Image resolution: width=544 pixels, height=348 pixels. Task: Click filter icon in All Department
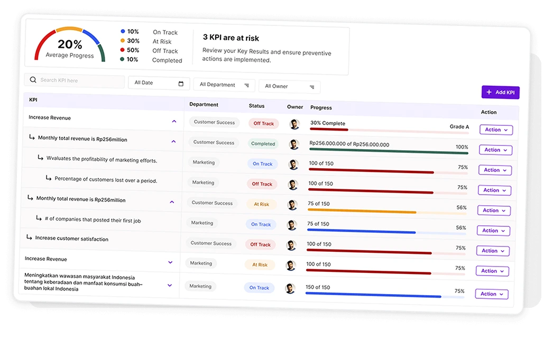246,85
